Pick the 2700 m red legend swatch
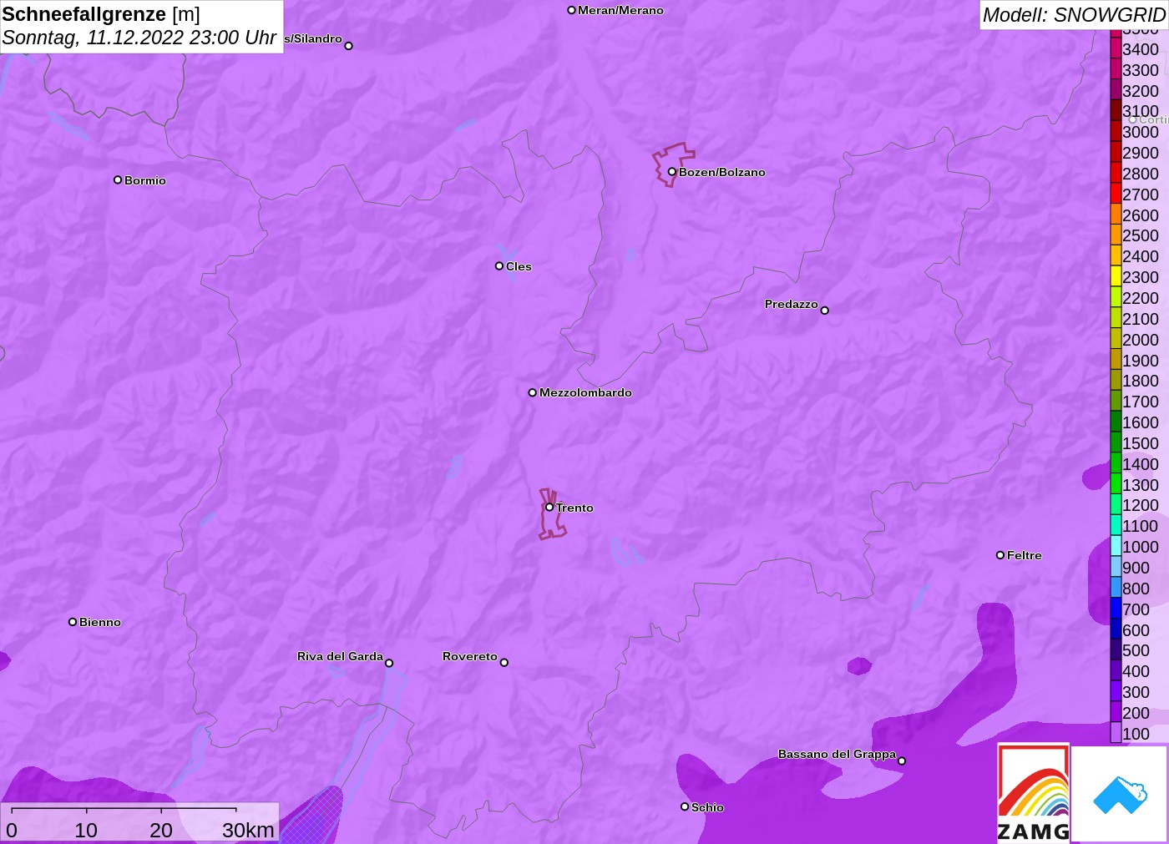This screenshot has height=844, width=1169. [1116, 194]
